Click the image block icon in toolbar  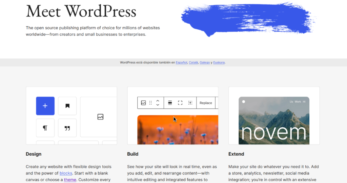pos(143,103)
